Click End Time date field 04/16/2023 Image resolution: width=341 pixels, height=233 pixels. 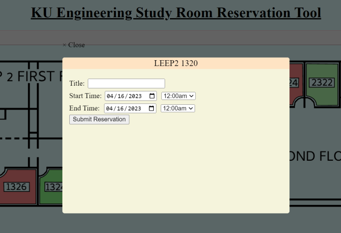(x=130, y=108)
